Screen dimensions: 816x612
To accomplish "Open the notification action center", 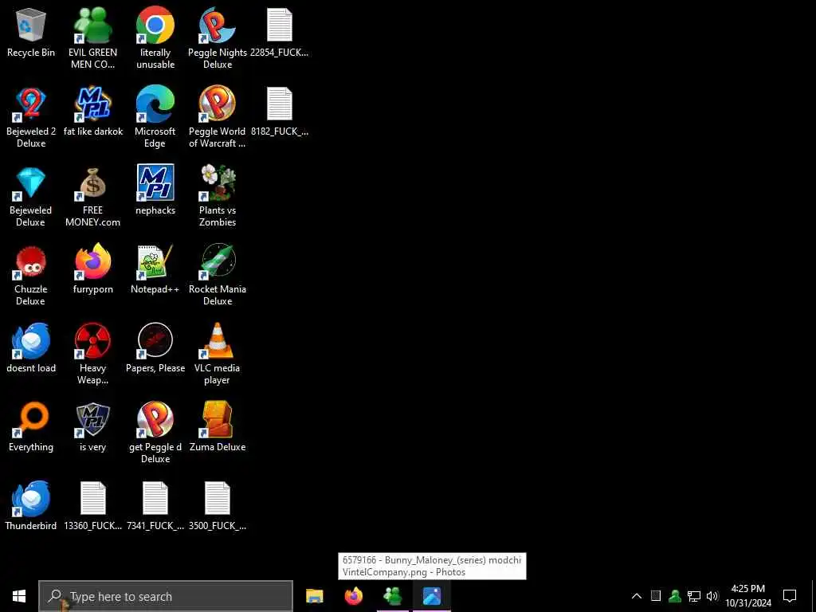I will [790, 596].
